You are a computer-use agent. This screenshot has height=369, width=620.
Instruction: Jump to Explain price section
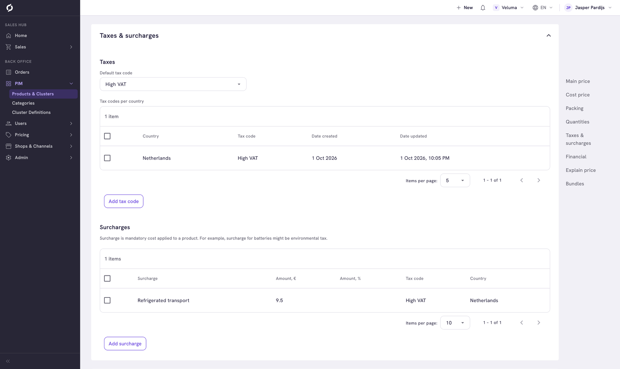click(581, 170)
